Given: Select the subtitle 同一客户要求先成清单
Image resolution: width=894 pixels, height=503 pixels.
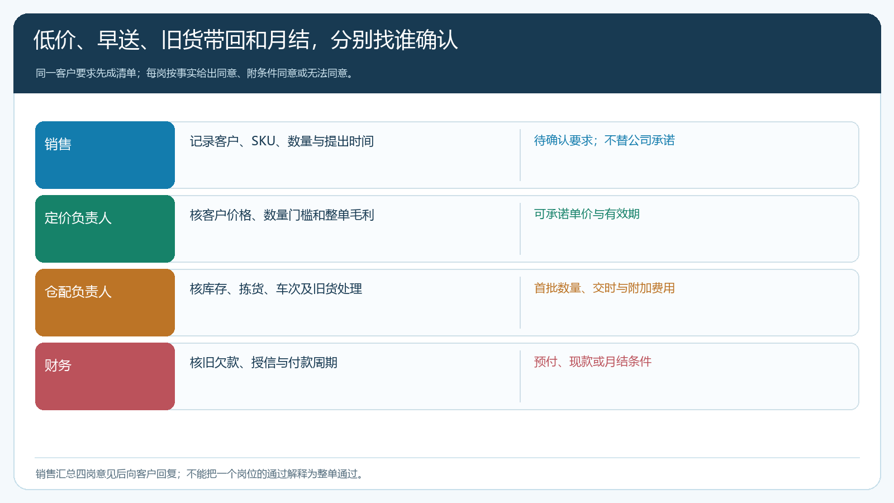Looking at the screenshot, I should coord(196,73).
